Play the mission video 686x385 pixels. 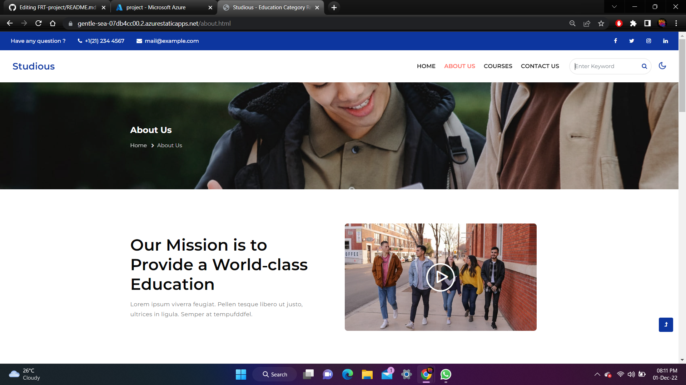coord(440,277)
